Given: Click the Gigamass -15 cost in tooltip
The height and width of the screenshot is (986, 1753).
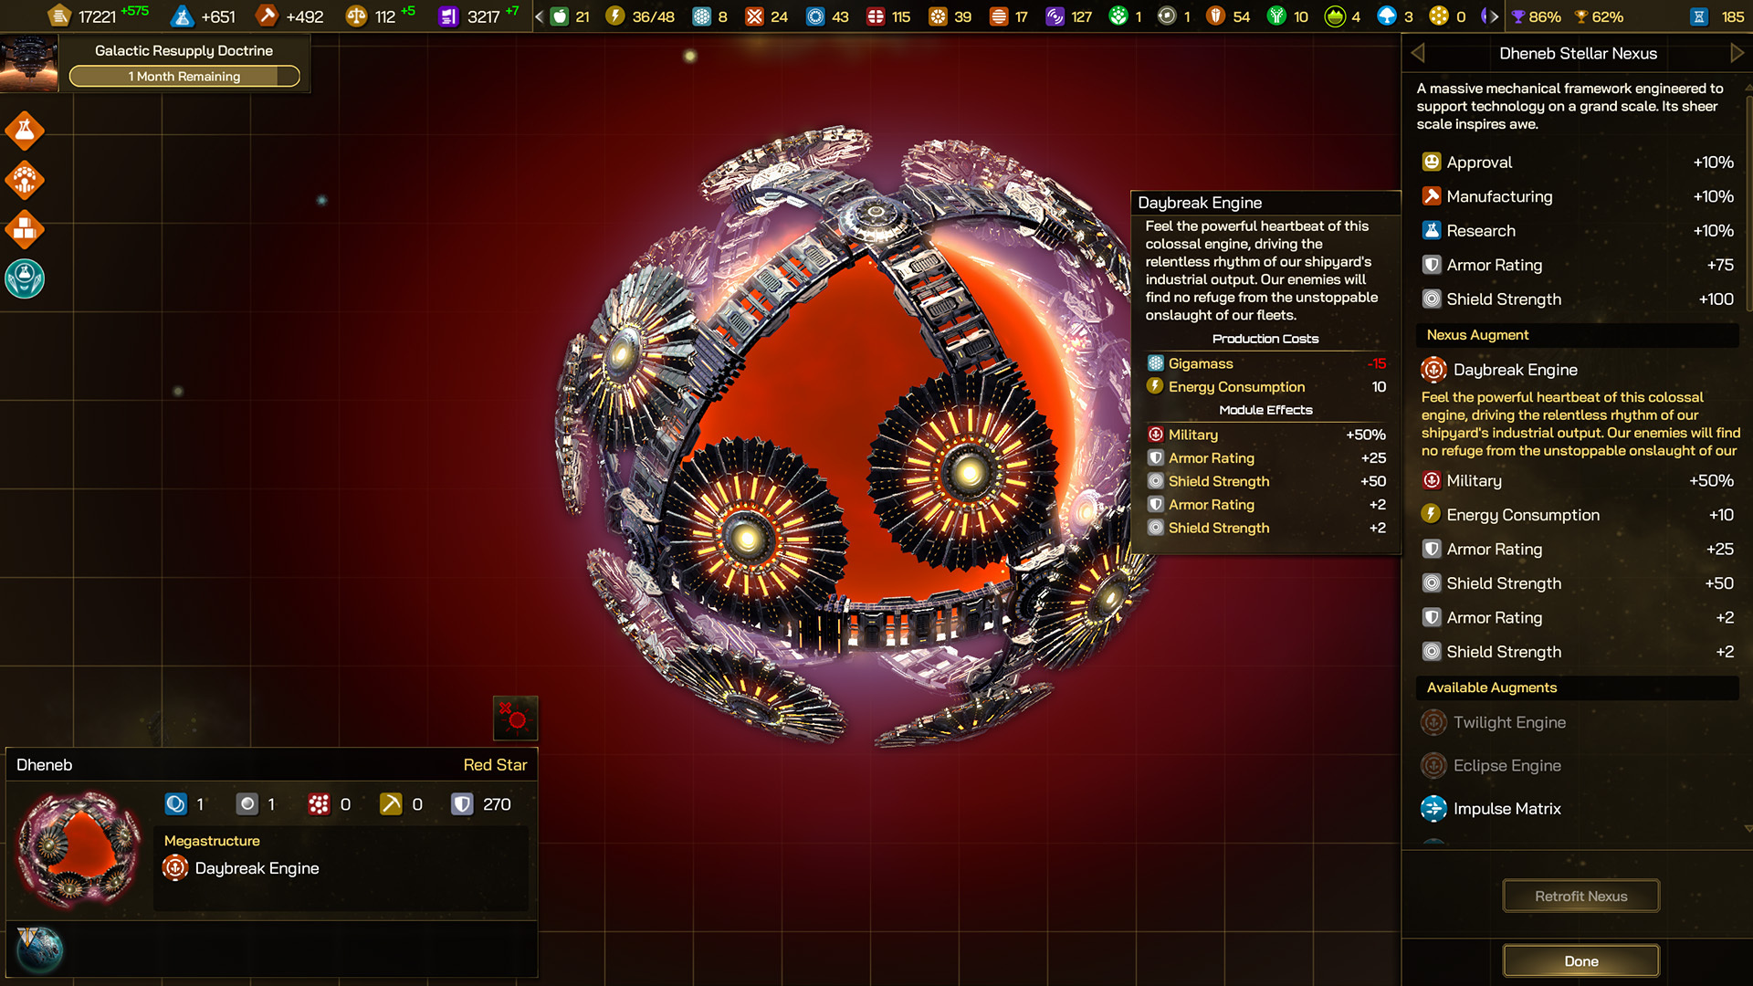Looking at the screenshot, I should pos(1266,363).
